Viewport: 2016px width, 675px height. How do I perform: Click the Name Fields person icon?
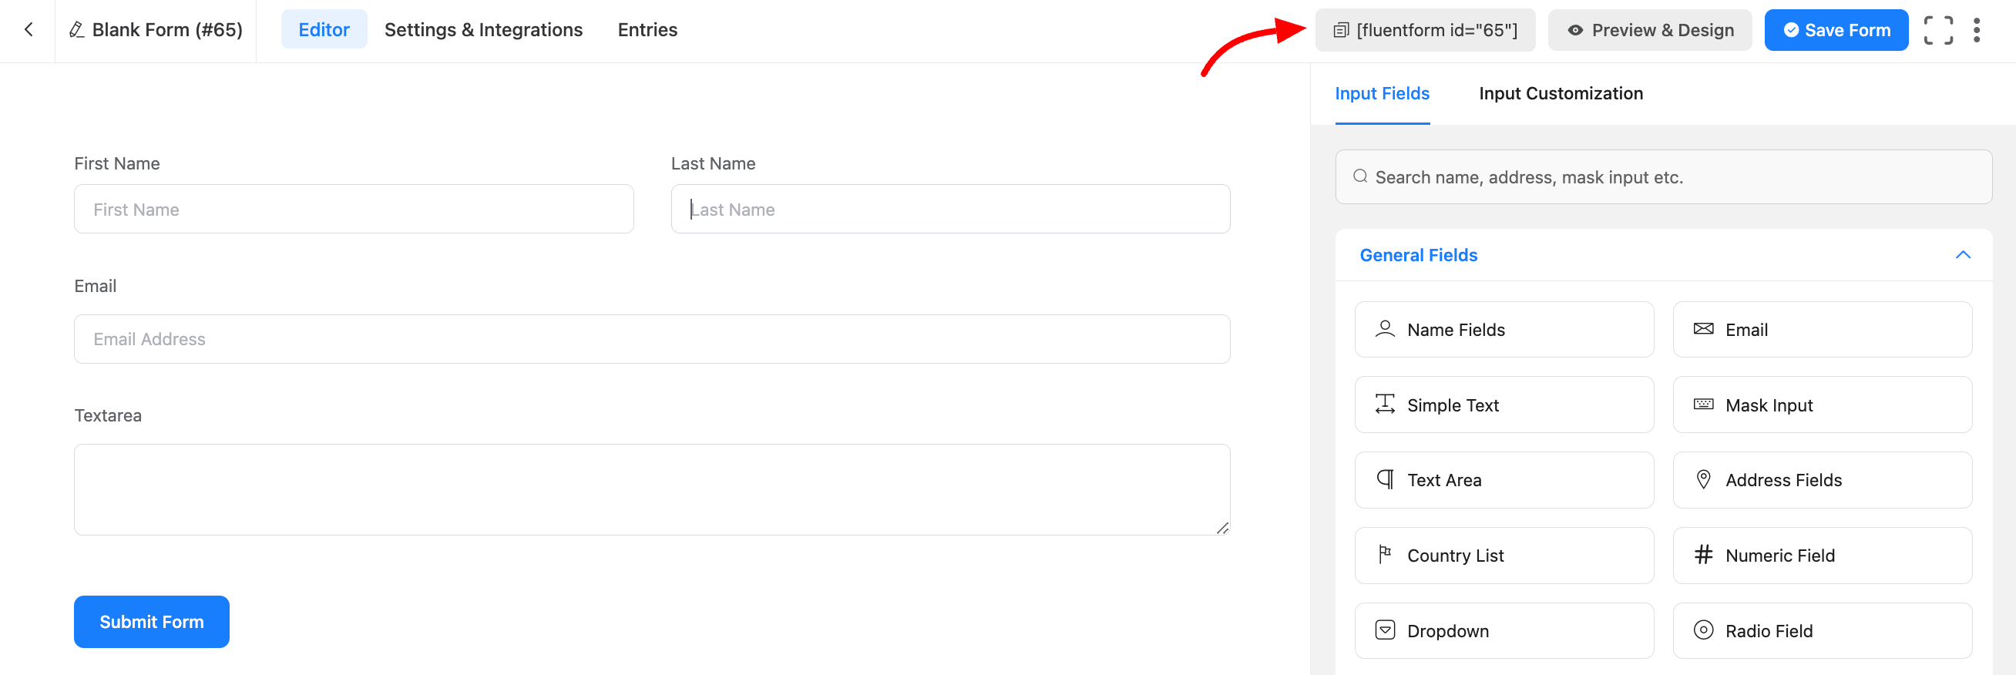tap(1384, 329)
